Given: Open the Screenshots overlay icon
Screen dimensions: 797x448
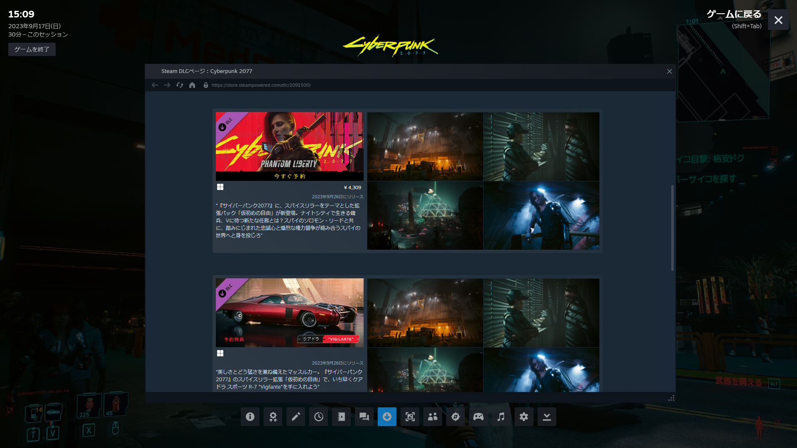Looking at the screenshot, I should point(410,416).
